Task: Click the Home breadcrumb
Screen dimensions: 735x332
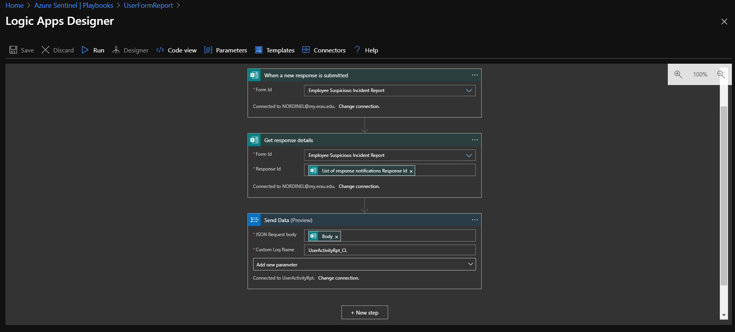Action: coord(14,5)
